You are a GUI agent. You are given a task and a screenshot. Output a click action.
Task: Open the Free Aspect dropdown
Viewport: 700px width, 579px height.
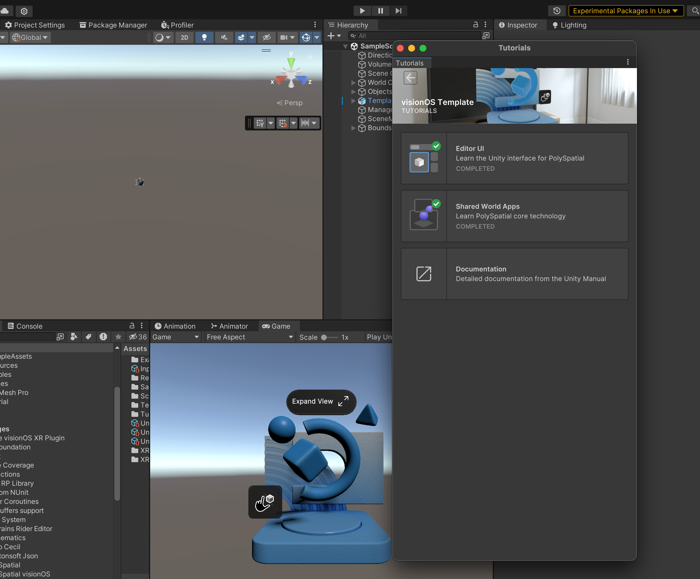coord(250,337)
